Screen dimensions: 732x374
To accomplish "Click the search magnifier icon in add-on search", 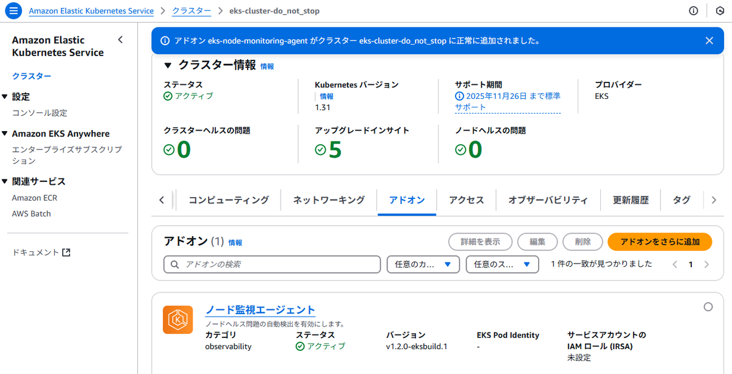I will tap(175, 265).
